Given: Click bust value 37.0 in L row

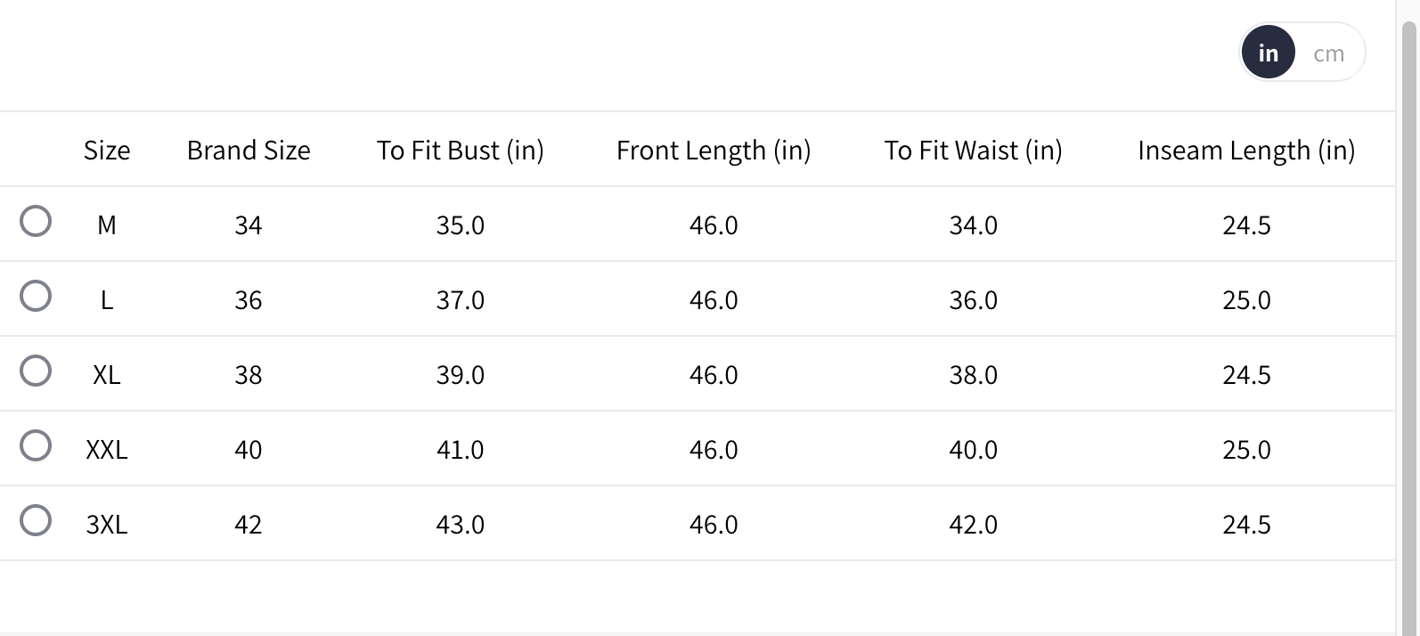Looking at the screenshot, I should pyautogui.click(x=460, y=300).
